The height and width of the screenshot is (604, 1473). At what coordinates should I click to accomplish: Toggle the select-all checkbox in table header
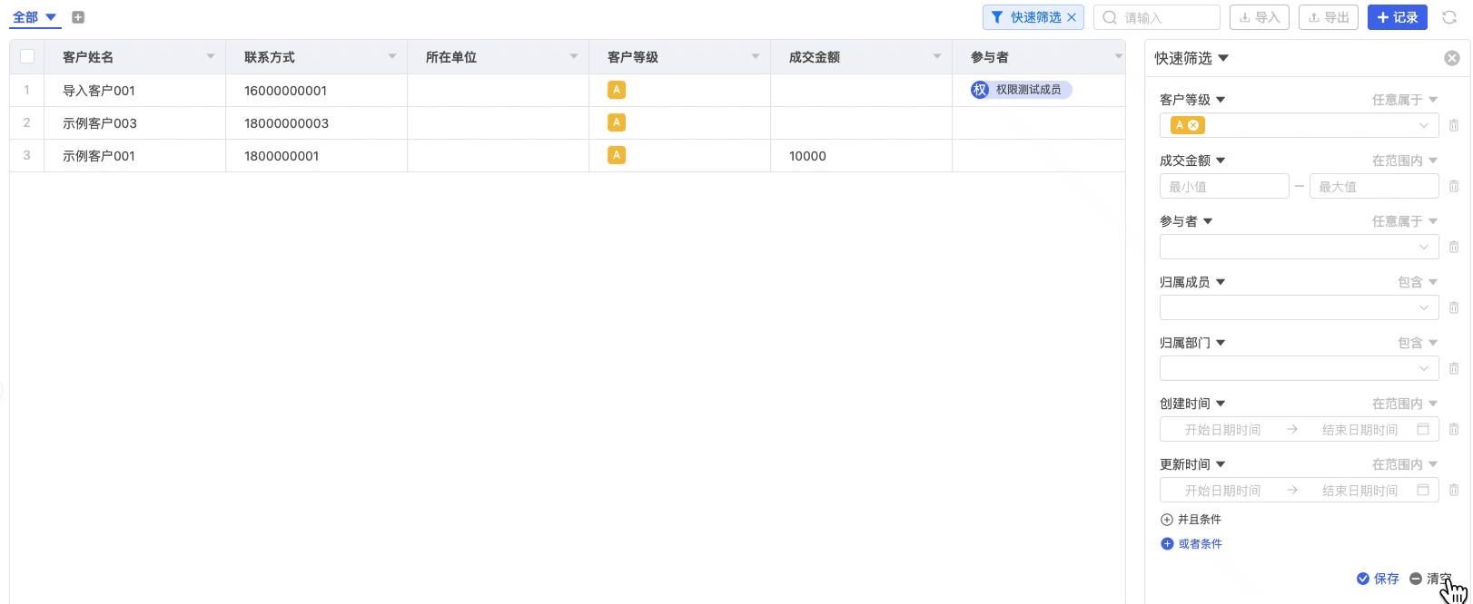pyautogui.click(x=27, y=56)
